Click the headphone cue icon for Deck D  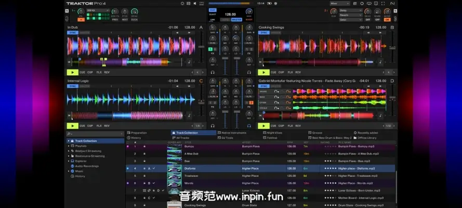(249, 126)
